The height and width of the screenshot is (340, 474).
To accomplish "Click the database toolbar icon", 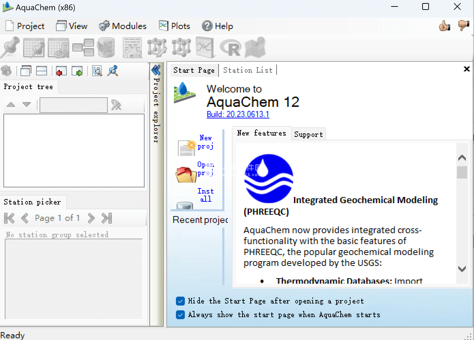I will point(106,47).
